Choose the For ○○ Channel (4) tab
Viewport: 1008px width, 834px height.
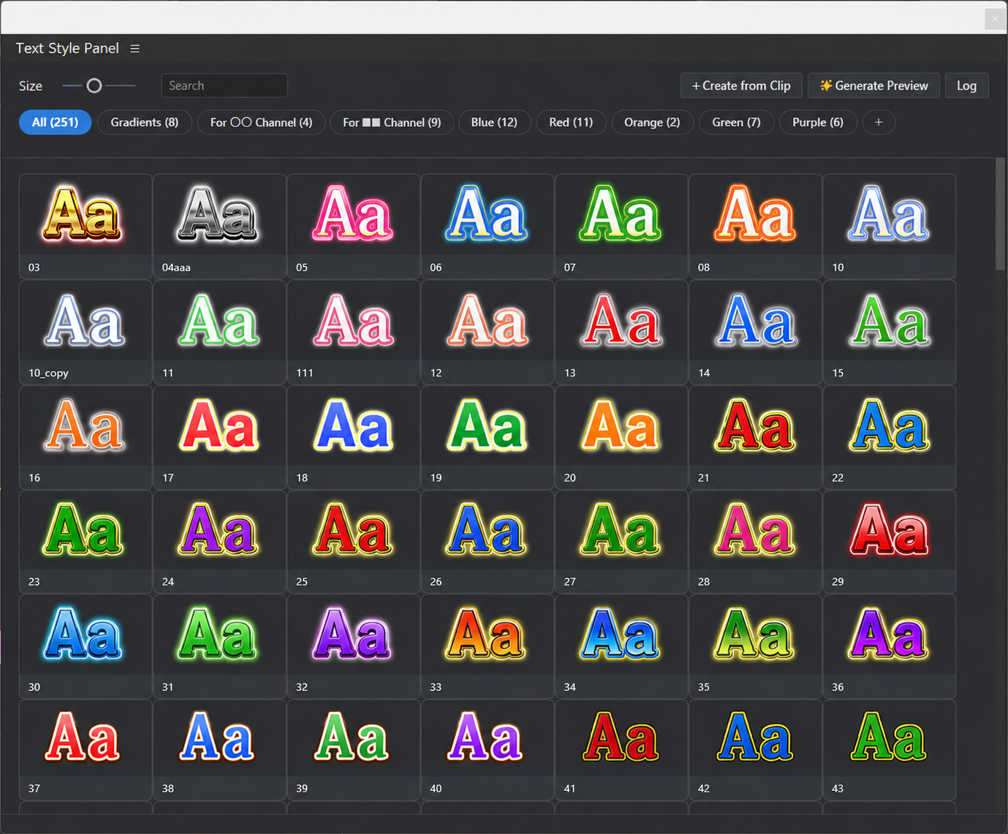[x=261, y=122]
